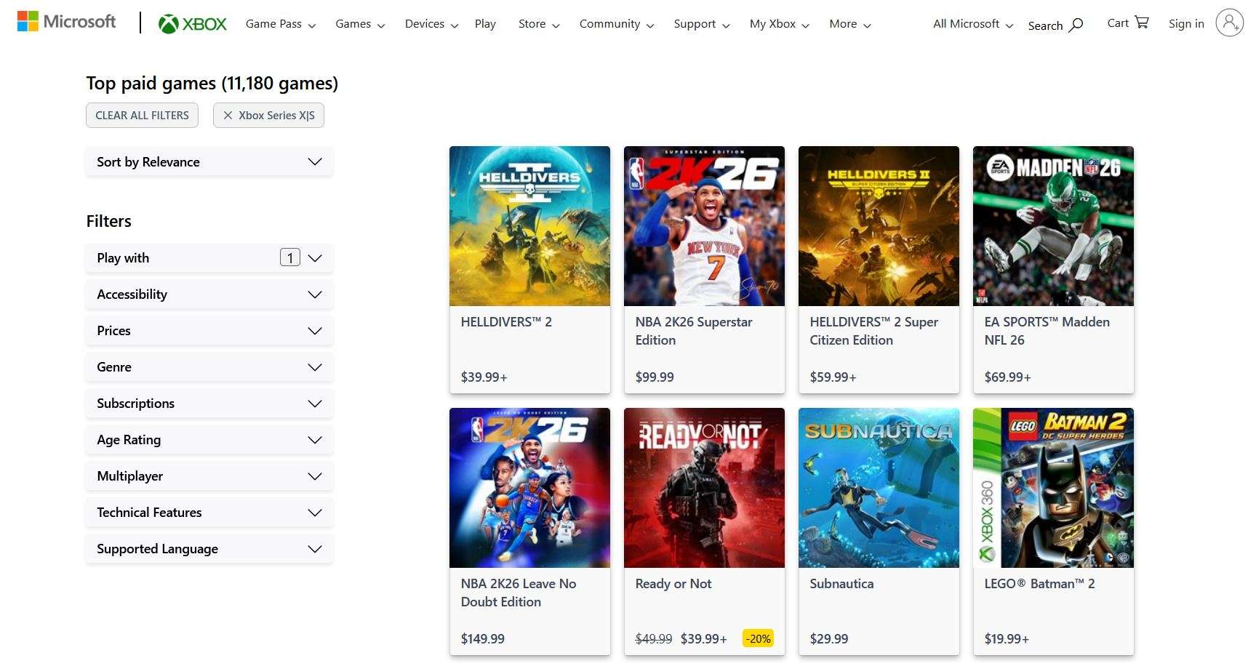Viewport: 1256px width, 666px height.
Task: Click the $29.99 Subnautica price
Action: pos(829,638)
